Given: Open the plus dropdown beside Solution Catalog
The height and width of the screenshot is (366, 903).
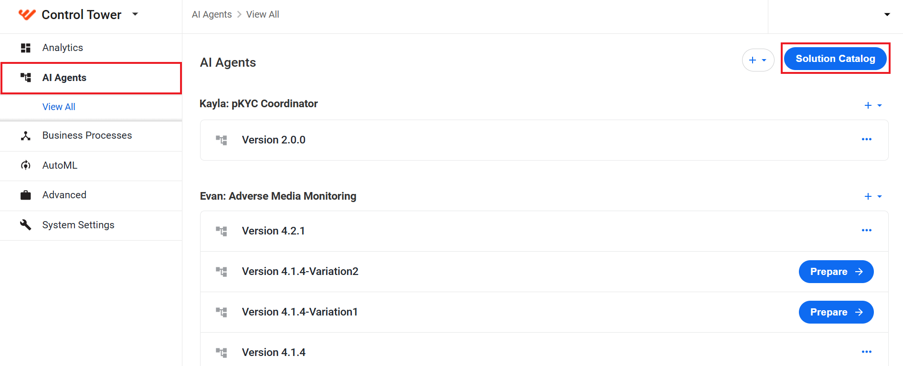Looking at the screenshot, I should pos(758,60).
